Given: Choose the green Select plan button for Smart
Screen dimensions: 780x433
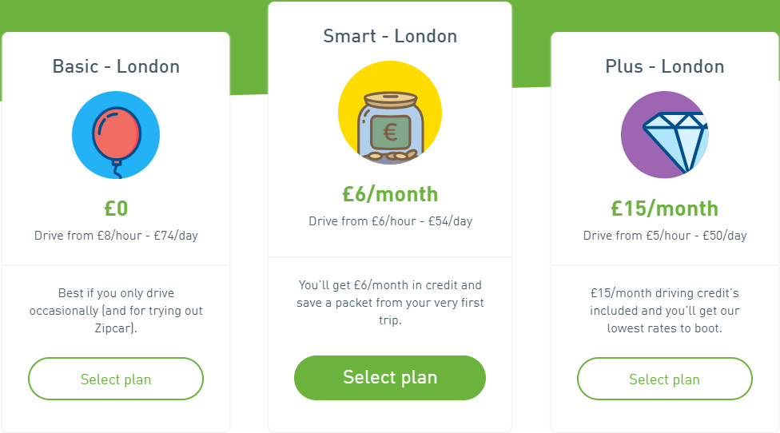Looking at the screenshot, I should click(390, 378).
